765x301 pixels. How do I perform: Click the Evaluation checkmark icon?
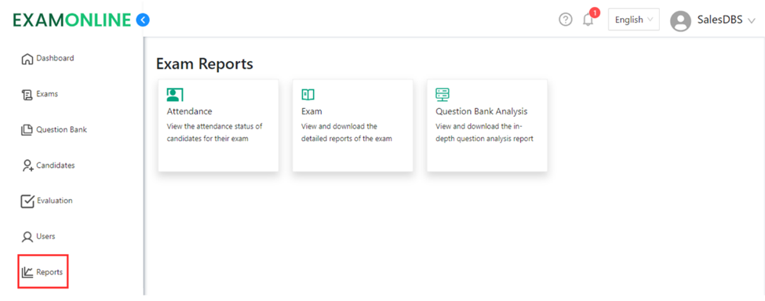[x=27, y=201]
